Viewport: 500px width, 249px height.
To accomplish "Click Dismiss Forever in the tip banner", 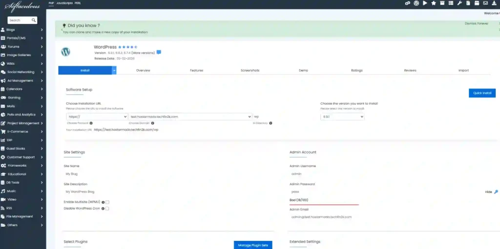I will pos(477,23).
